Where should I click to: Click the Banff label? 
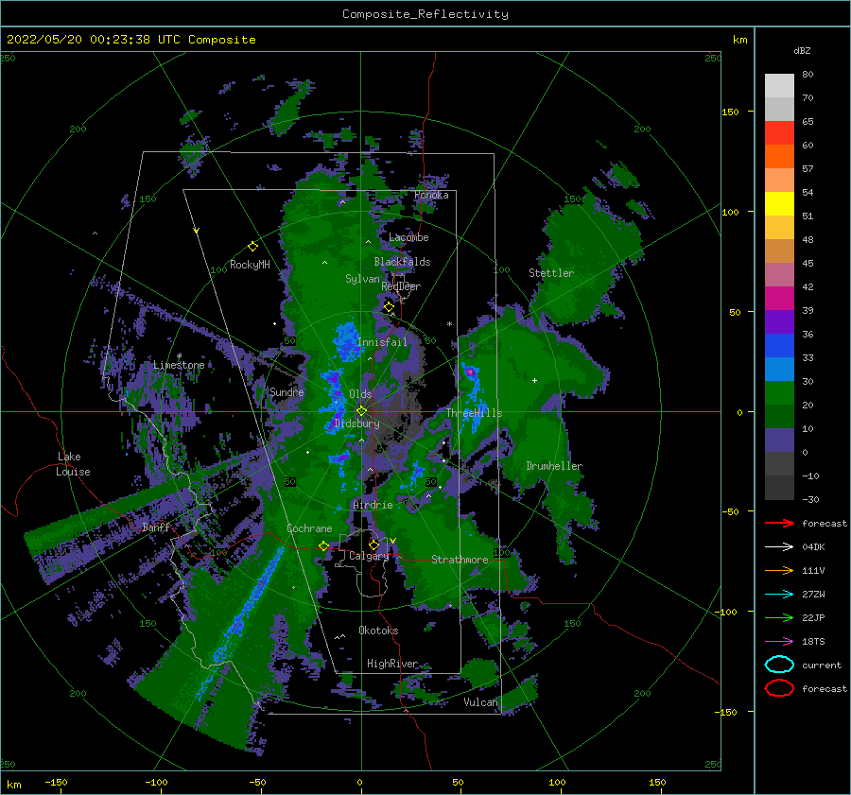(x=156, y=527)
